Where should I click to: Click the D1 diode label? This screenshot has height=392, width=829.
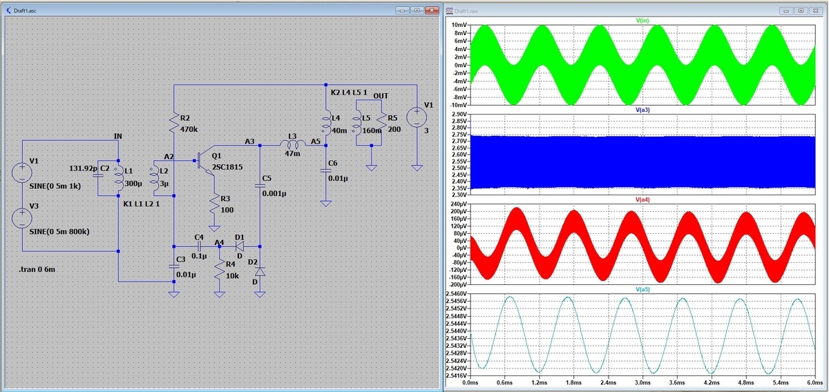240,237
